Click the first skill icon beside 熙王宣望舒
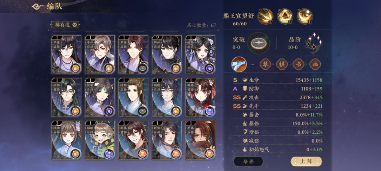The width and height of the screenshot is (381, 171). (265, 16)
